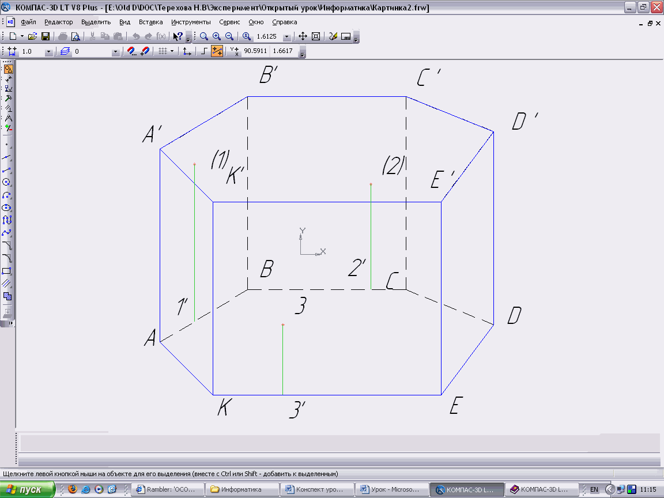Toggle the Grid display button
This screenshot has width=664, height=498.
click(163, 51)
